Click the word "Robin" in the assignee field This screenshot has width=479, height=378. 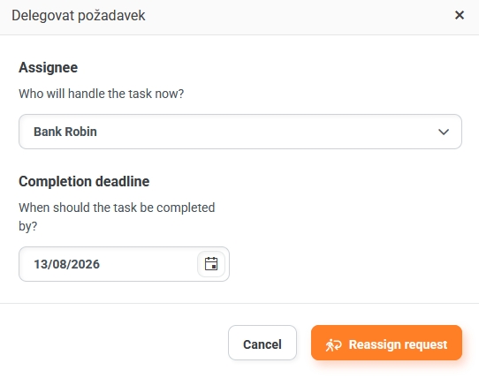(81, 132)
